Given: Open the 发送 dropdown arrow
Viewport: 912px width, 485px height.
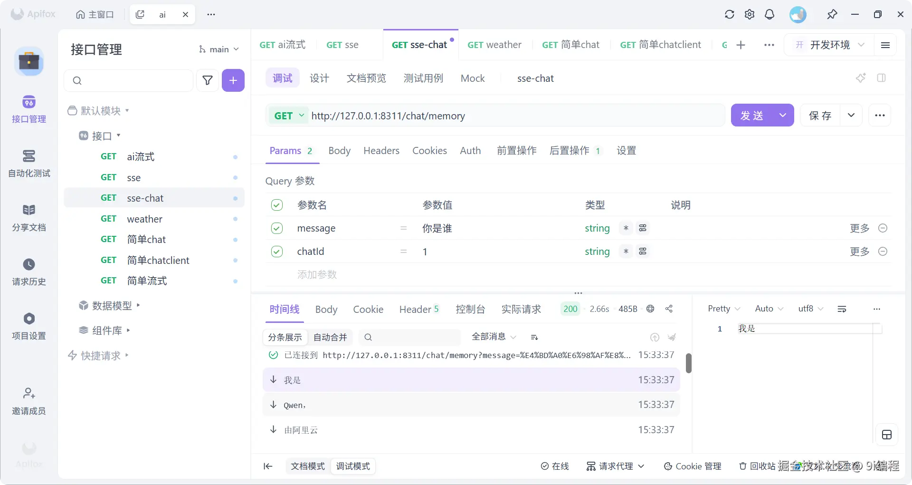Looking at the screenshot, I should (783, 115).
